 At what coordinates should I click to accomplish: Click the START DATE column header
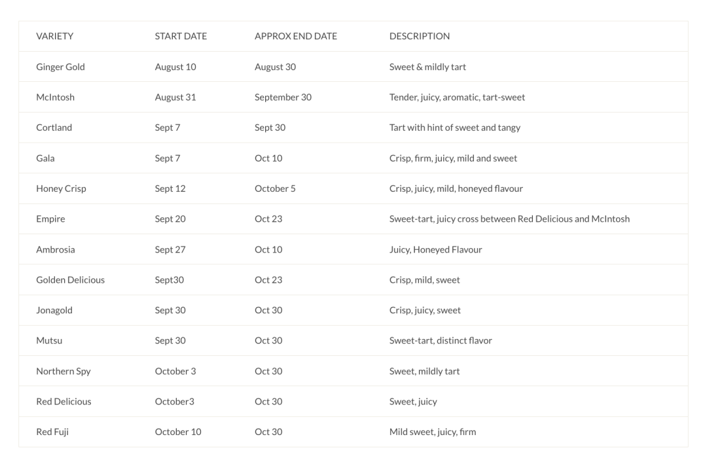point(181,37)
